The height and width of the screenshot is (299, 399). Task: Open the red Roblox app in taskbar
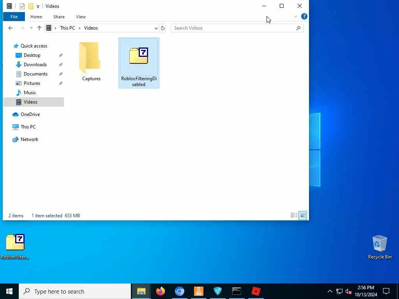tap(256, 291)
